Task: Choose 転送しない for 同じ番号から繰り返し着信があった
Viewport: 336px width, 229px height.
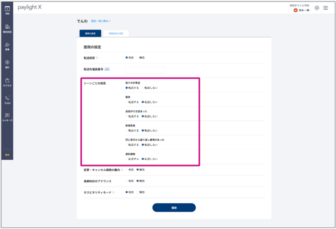Action: click(143, 145)
